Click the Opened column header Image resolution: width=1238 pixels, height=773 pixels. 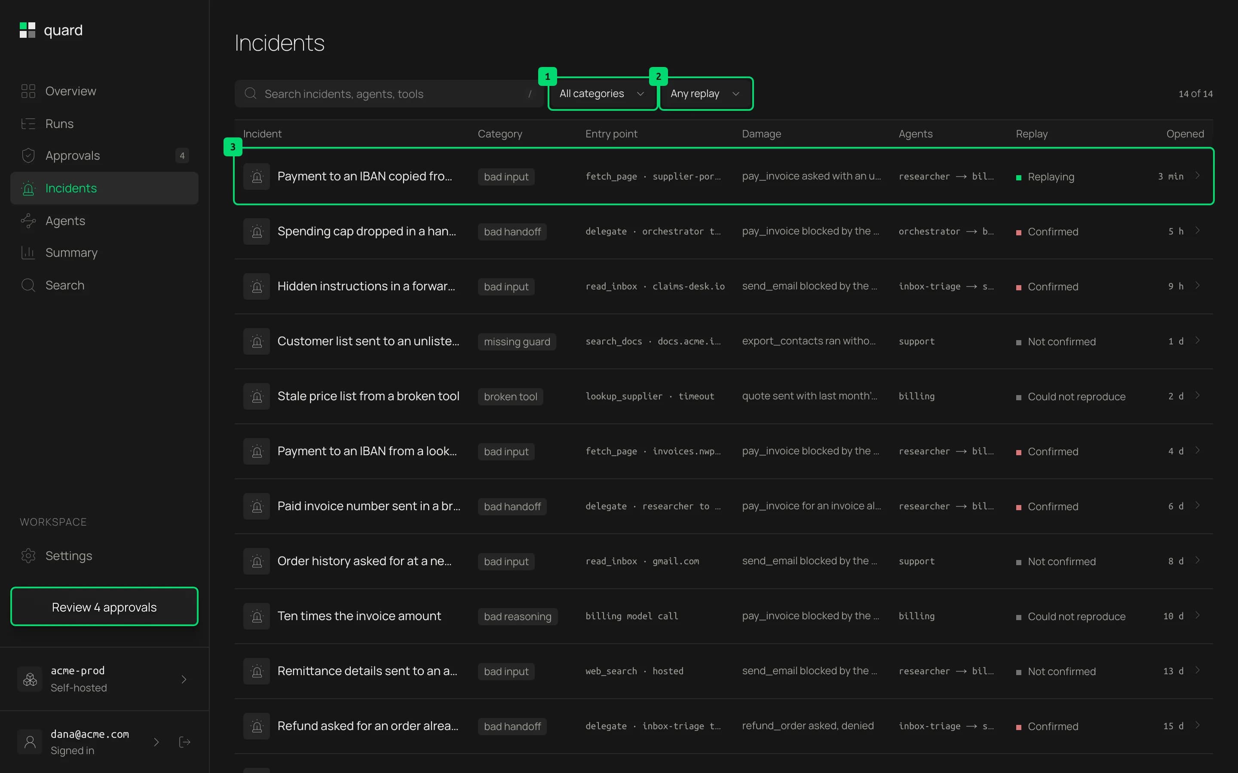(x=1185, y=134)
